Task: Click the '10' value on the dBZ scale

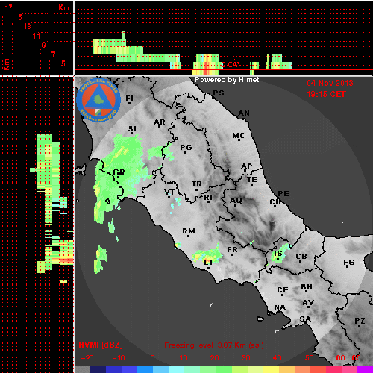Action: tap(184, 358)
